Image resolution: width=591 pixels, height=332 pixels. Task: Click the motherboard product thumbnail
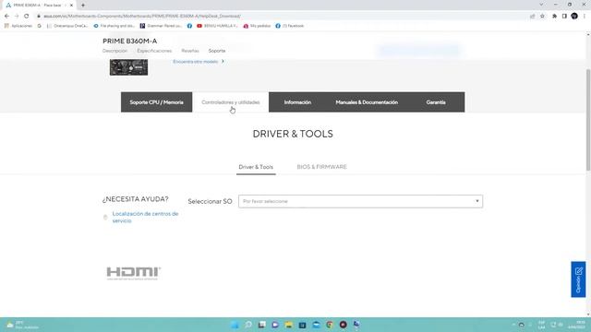pos(129,67)
